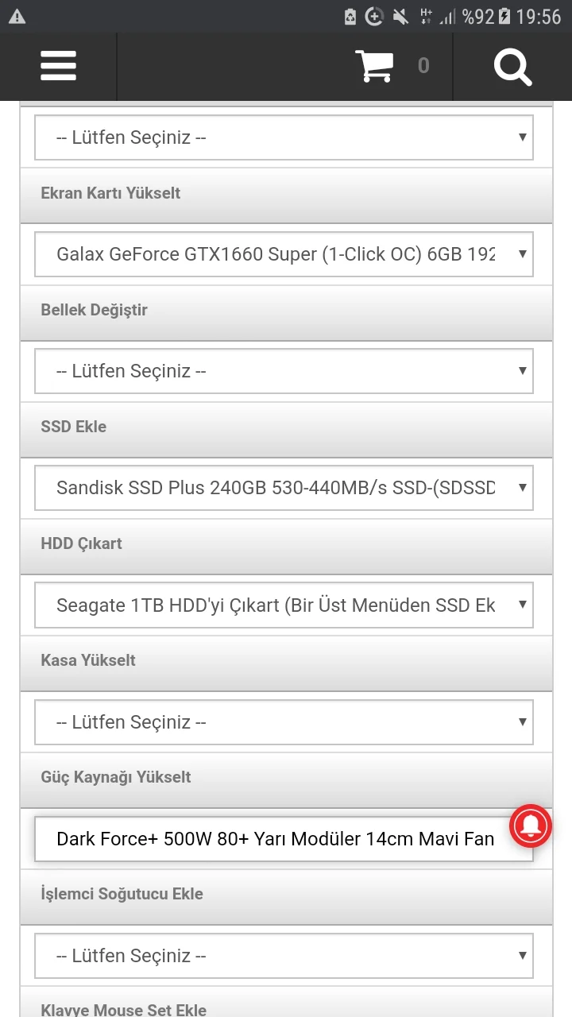This screenshot has height=1017, width=572.
Task: Open the Sandisk SSD Plus 240GB dropdown
Action: [x=284, y=488]
